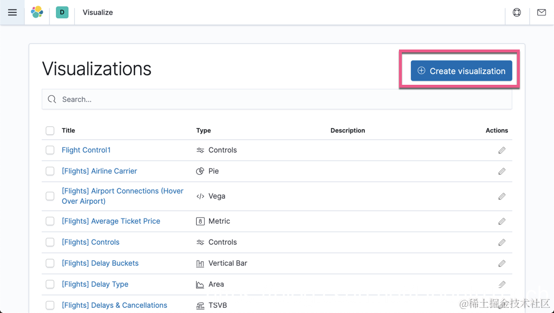This screenshot has width=554, height=313.
Task: Click the Pie chart type icon
Action: pyautogui.click(x=200, y=171)
